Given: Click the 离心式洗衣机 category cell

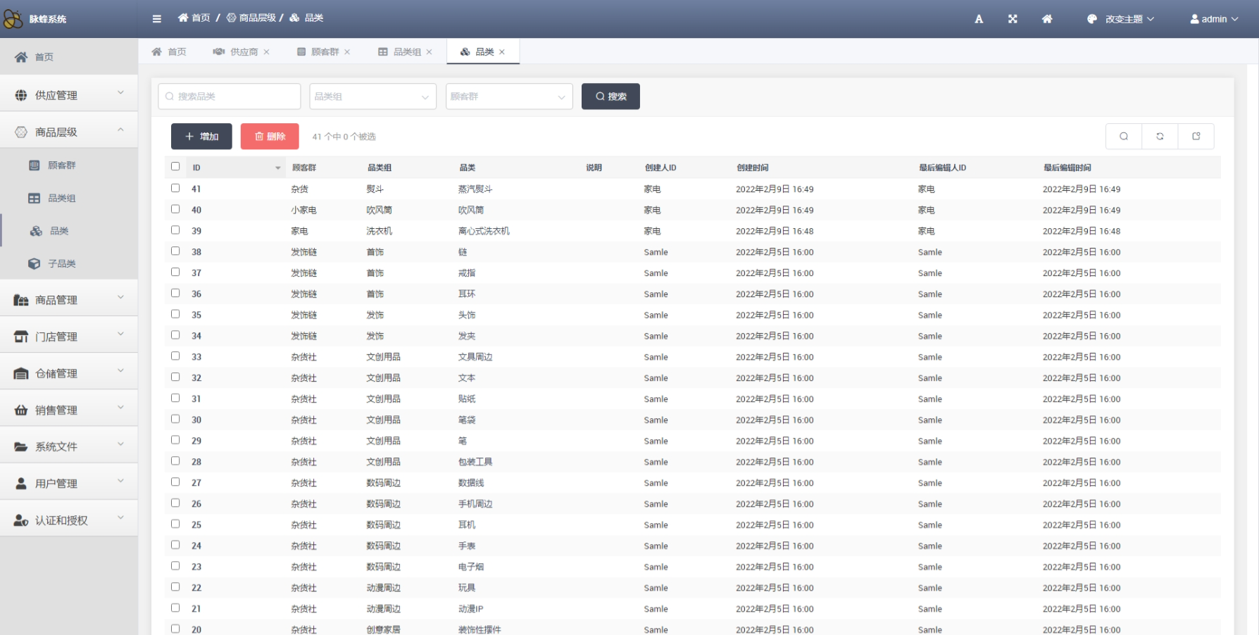Looking at the screenshot, I should [x=484, y=231].
